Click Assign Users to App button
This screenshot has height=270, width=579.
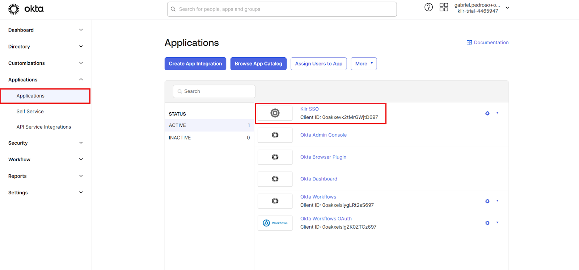319,64
